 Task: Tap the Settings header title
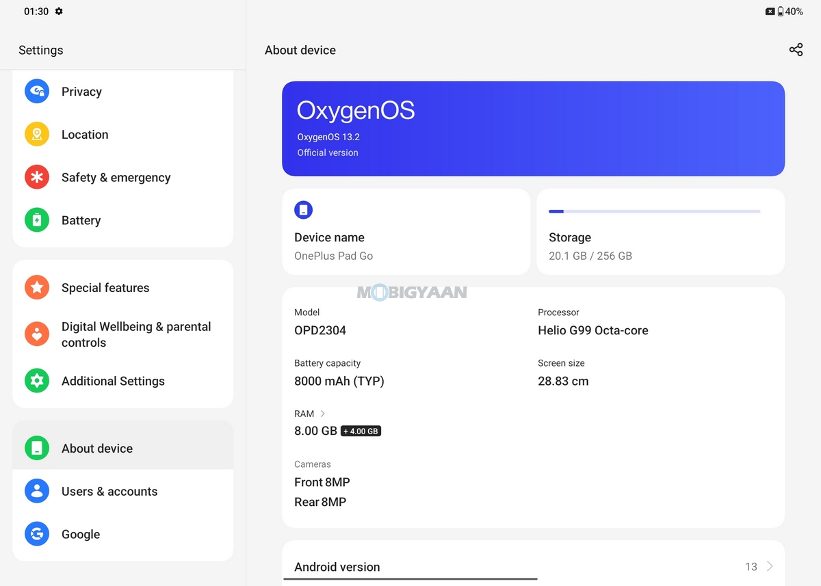point(41,50)
